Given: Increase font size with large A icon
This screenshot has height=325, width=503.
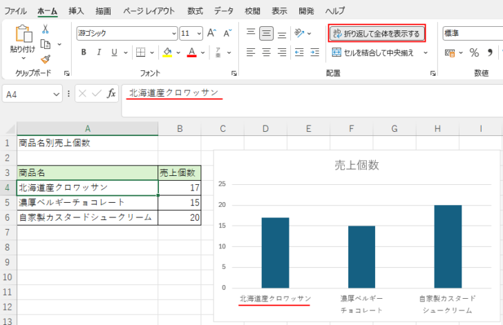Looking at the screenshot, I should tap(211, 33).
